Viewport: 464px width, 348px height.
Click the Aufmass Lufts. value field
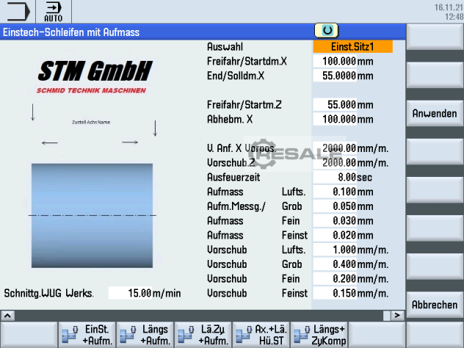pyautogui.click(x=335, y=192)
